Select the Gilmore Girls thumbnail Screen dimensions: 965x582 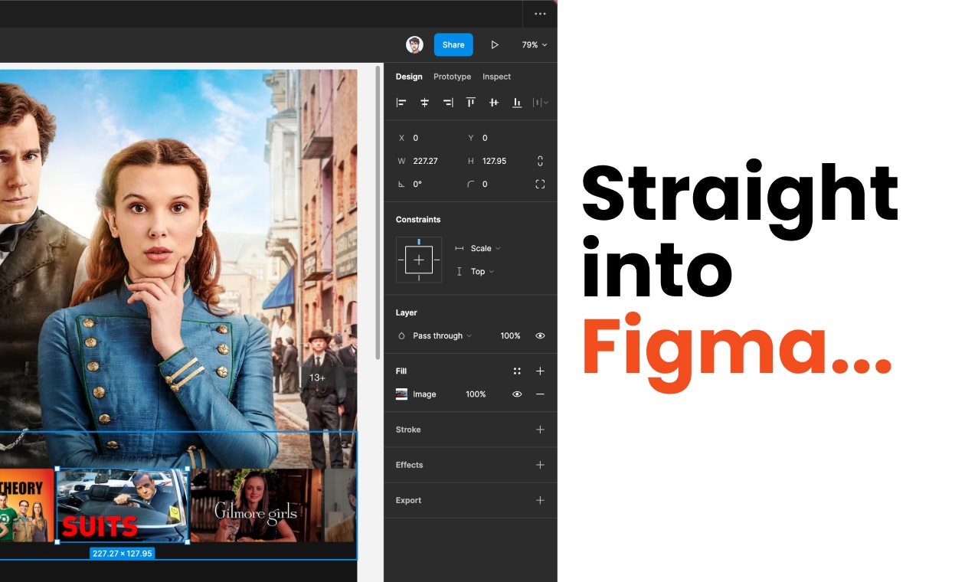tap(255, 505)
